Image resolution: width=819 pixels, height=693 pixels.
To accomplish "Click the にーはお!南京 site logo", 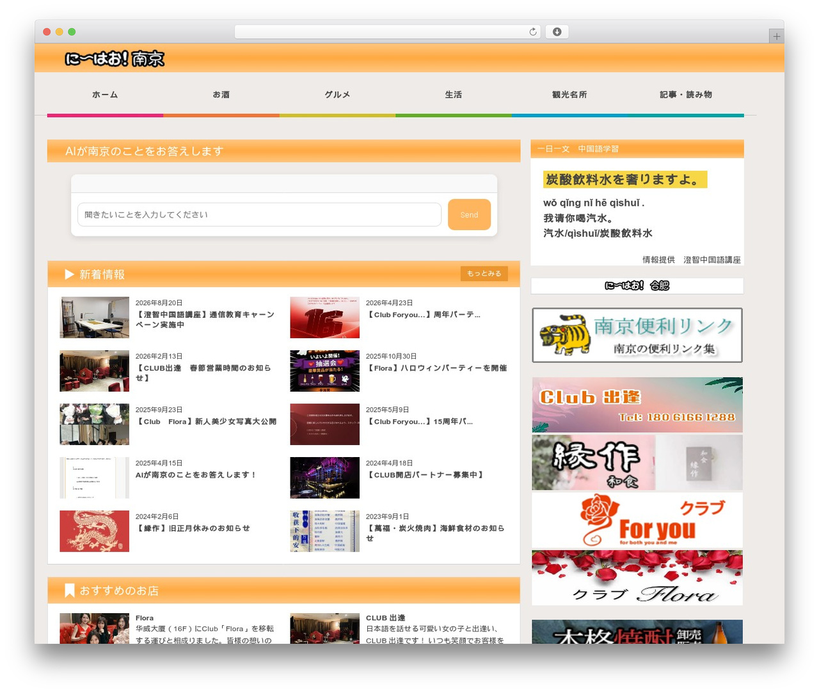I will [x=115, y=59].
